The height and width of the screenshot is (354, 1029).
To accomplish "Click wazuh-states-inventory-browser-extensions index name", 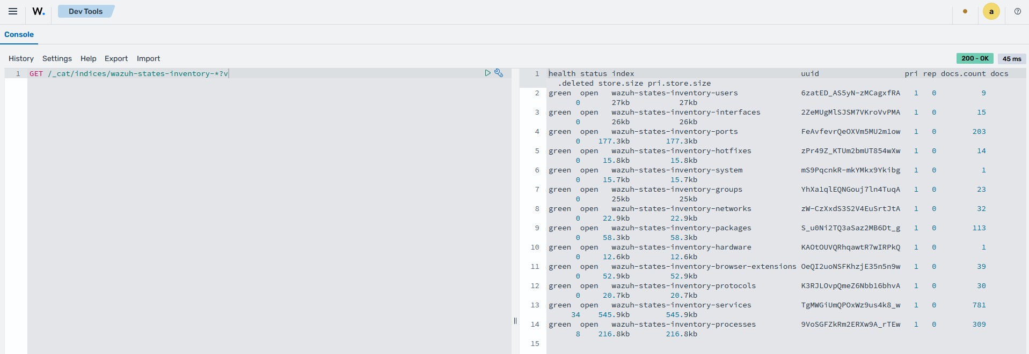I will [704, 266].
